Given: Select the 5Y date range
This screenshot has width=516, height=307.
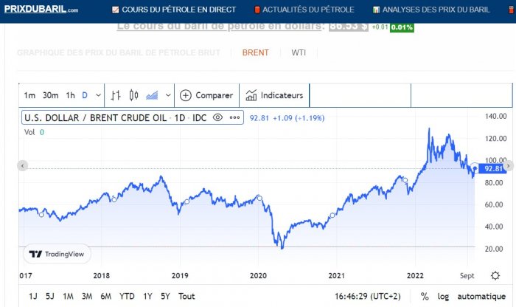Looking at the screenshot, I should coord(165,297).
